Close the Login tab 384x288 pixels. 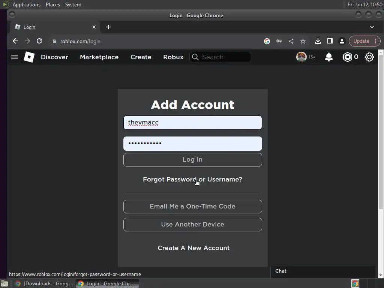[x=94, y=27]
